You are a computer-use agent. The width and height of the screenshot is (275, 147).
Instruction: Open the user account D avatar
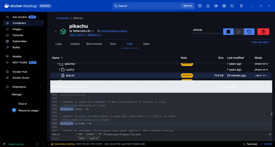click(241, 6)
